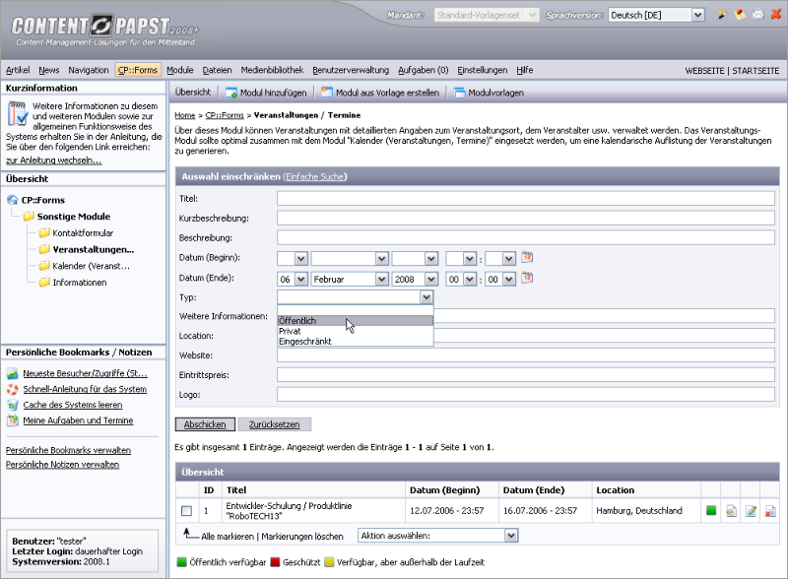Image resolution: width=788 pixels, height=579 pixels.
Task: Follow 'zur Anleitung wechseln...' link
Action: click(54, 161)
